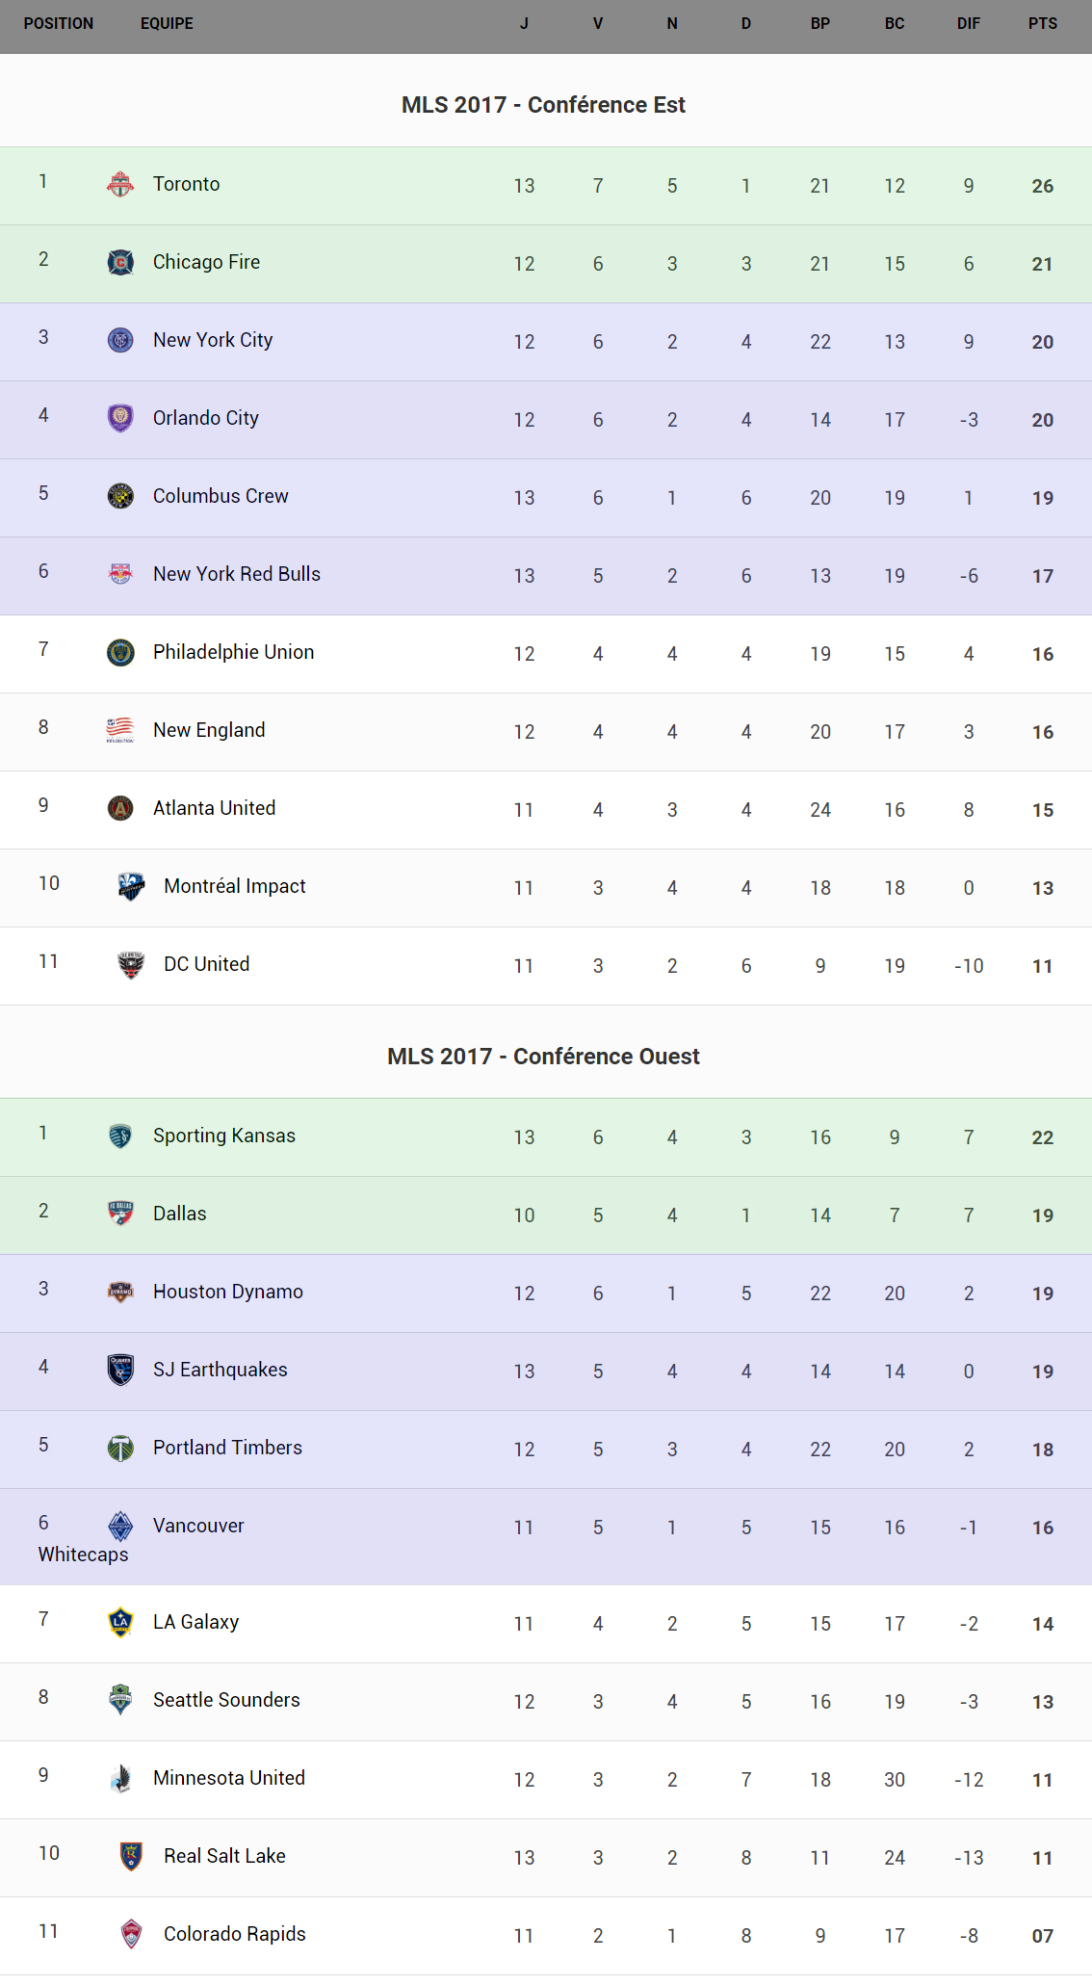Click the EQUIPE column header
1092x1986 pixels.
167,24
